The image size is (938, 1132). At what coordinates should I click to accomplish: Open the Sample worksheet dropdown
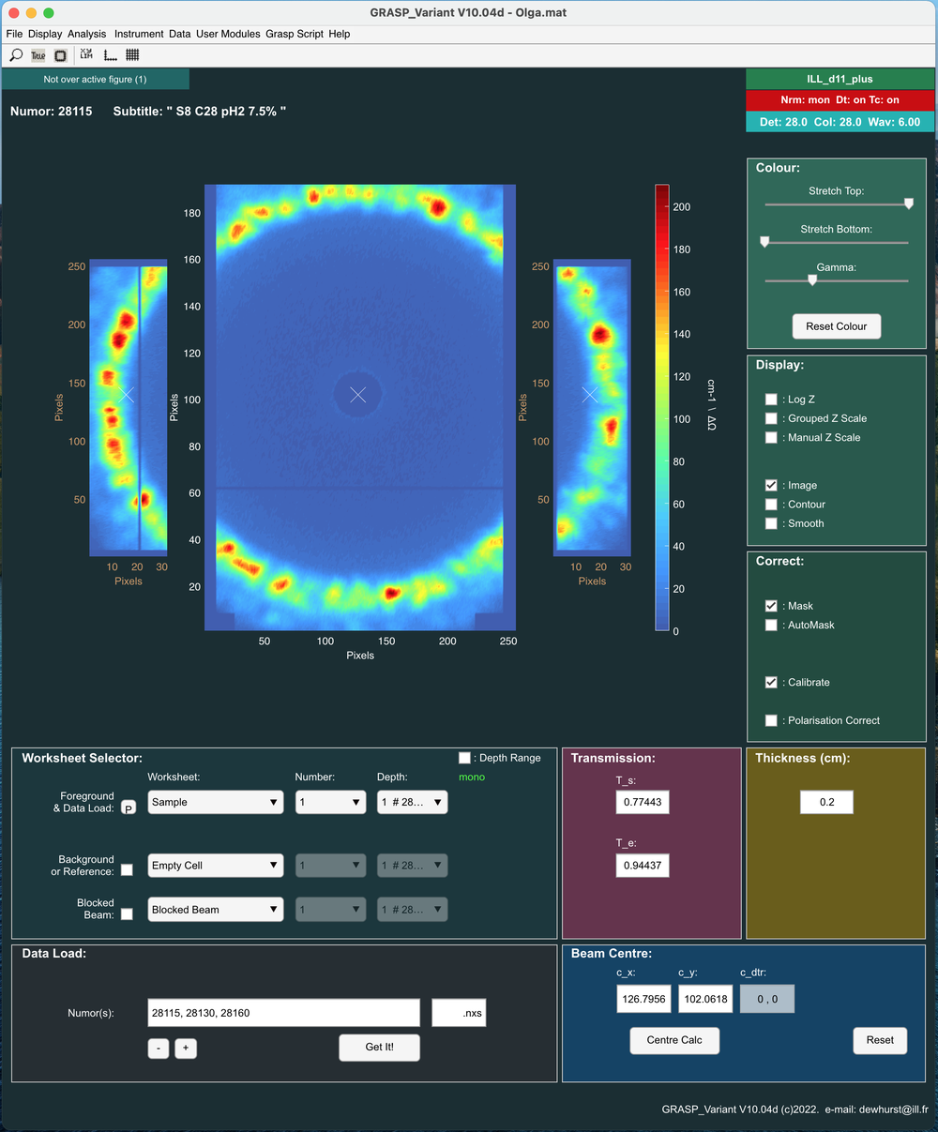click(216, 803)
